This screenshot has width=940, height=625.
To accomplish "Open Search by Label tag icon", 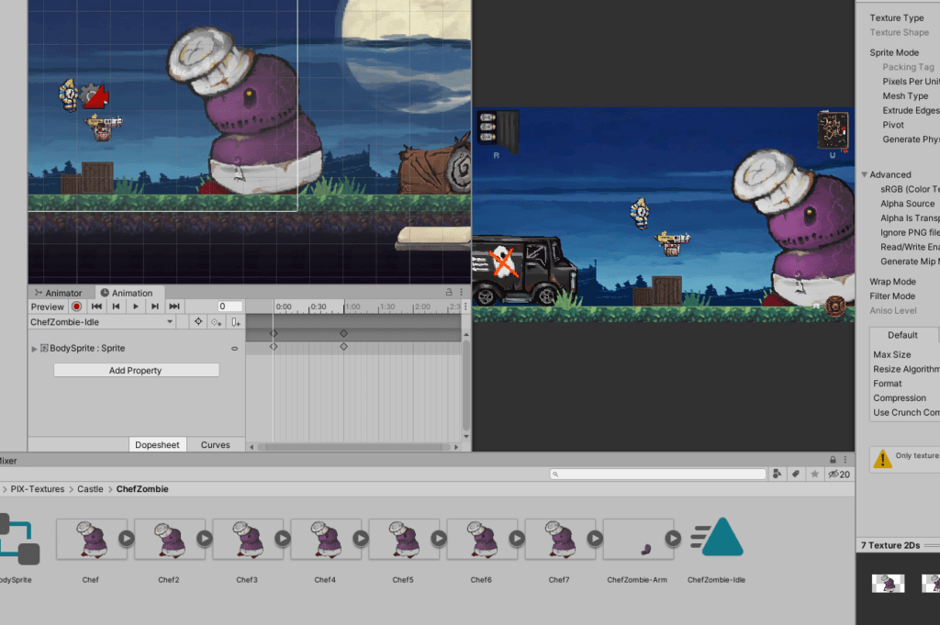I will [x=796, y=474].
